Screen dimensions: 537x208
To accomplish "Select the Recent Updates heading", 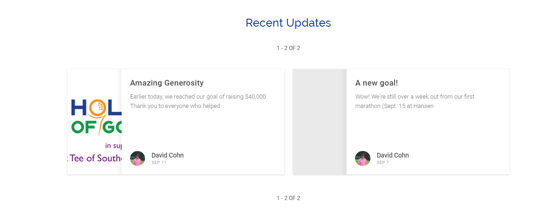I will [x=288, y=22].
